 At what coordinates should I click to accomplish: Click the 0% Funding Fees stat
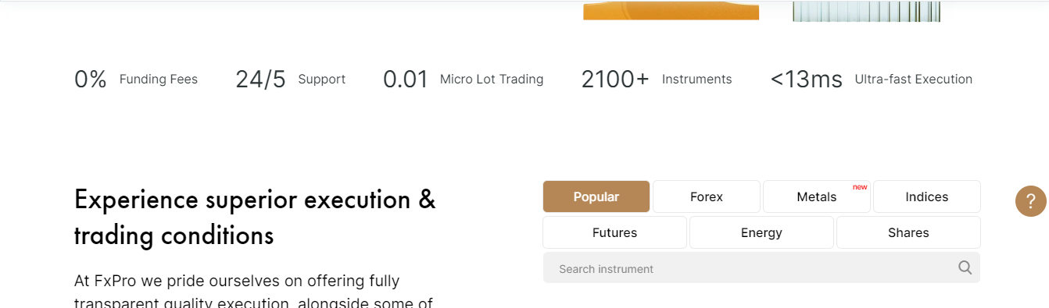pyautogui.click(x=136, y=79)
